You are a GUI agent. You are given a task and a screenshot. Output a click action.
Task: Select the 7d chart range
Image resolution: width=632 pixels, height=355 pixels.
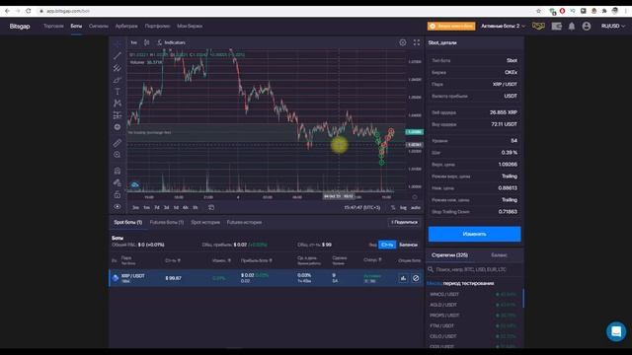click(157, 207)
